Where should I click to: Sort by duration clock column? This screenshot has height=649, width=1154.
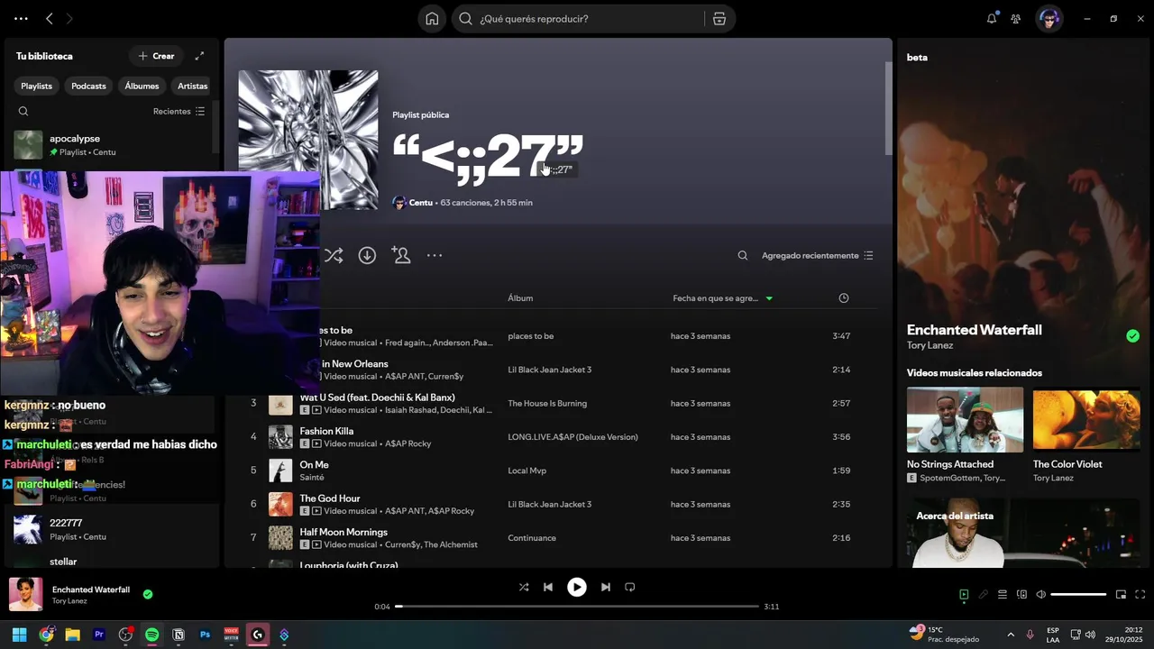coord(844,298)
